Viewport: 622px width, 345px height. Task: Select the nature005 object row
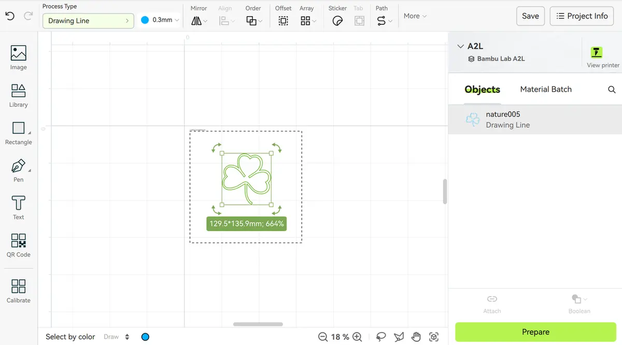pos(535,120)
